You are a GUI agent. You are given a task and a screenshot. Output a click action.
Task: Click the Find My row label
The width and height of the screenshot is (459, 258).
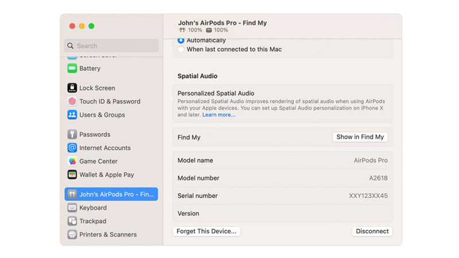189,138
